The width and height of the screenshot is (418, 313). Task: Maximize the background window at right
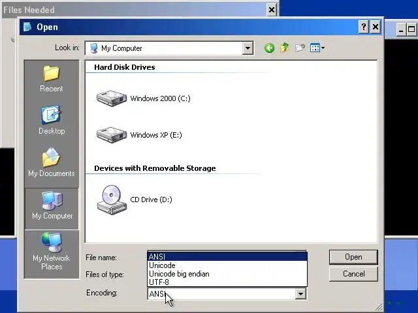tap(411, 29)
